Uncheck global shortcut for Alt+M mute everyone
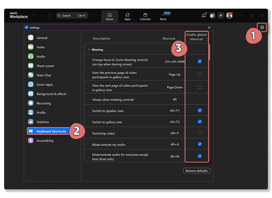The height and width of the screenshot is (198, 272). click(199, 156)
